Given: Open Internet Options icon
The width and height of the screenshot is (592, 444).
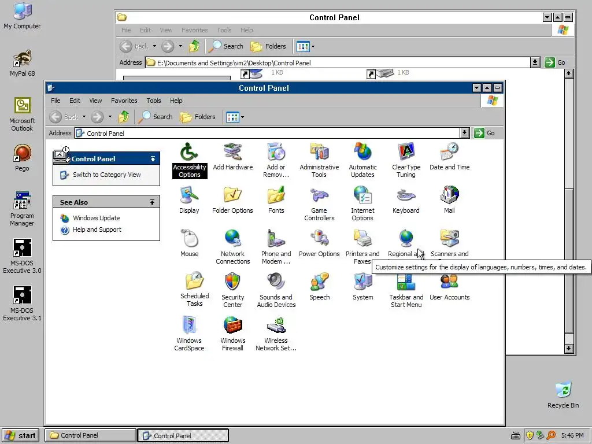Looking at the screenshot, I should (x=362, y=203).
